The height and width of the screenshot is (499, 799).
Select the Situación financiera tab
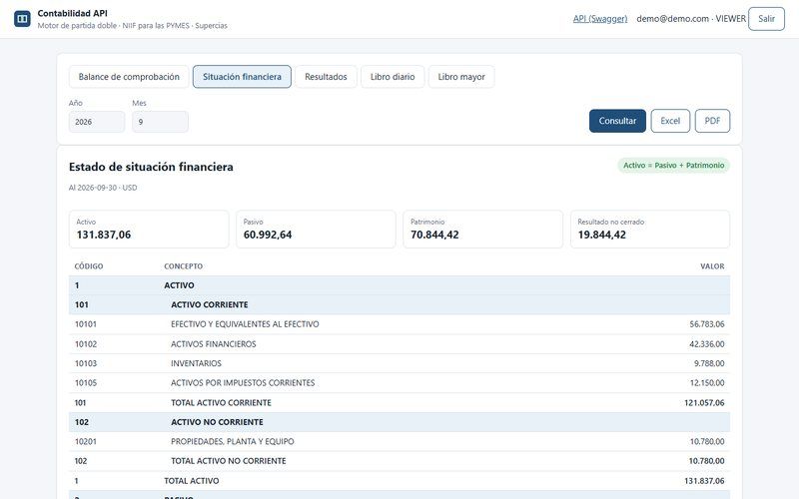[x=242, y=77]
